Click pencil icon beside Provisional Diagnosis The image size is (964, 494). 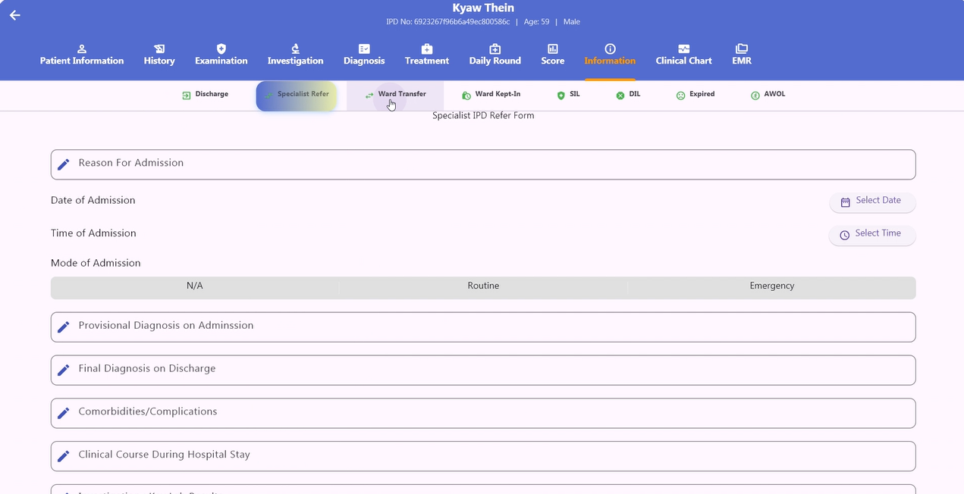pos(64,327)
